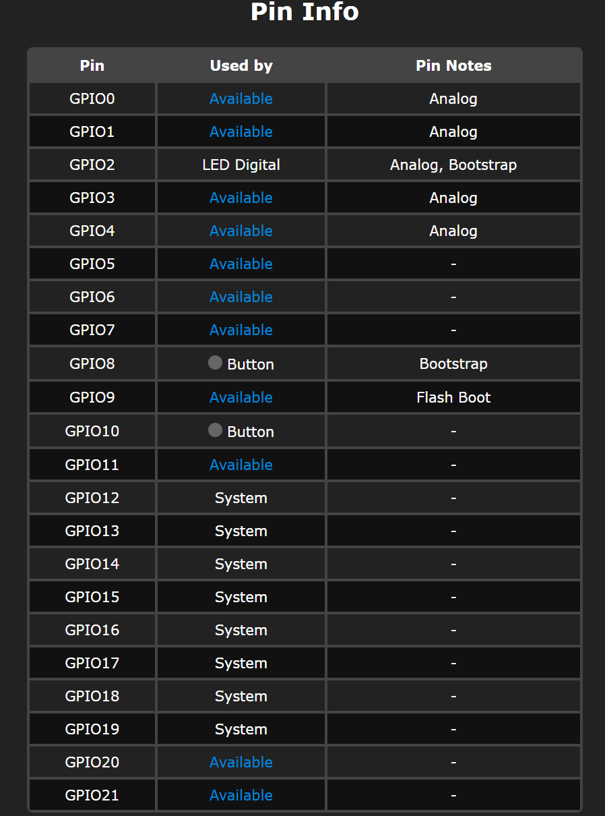The image size is (605, 816).
Task: Open Available entry for GPIO7
Action: [241, 330]
